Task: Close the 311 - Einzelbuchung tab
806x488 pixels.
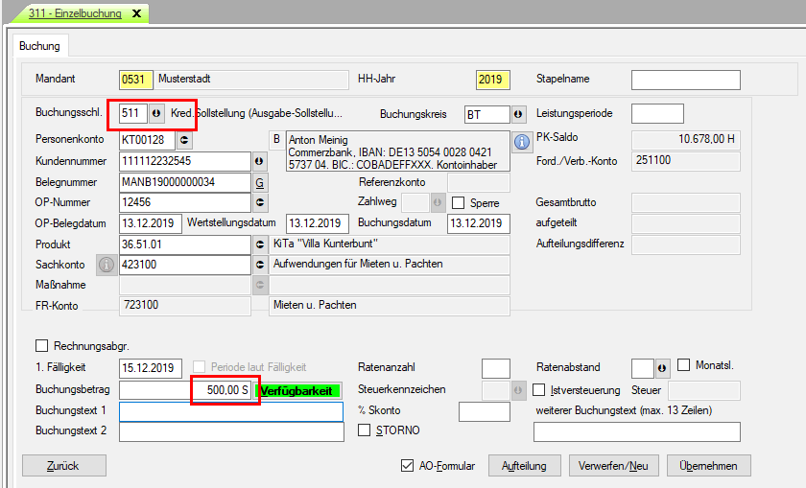Action: (135, 13)
